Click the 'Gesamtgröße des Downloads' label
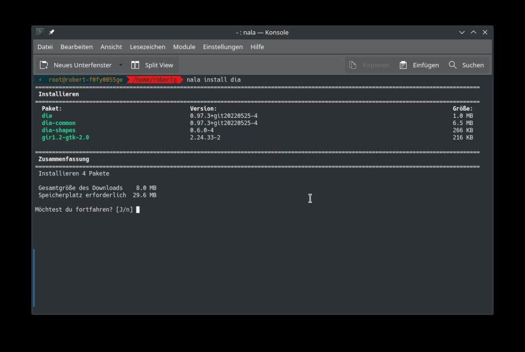 (x=80, y=188)
